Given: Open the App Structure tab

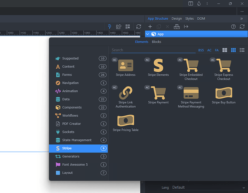Looking at the screenshot, I should (x=158, y=19).
